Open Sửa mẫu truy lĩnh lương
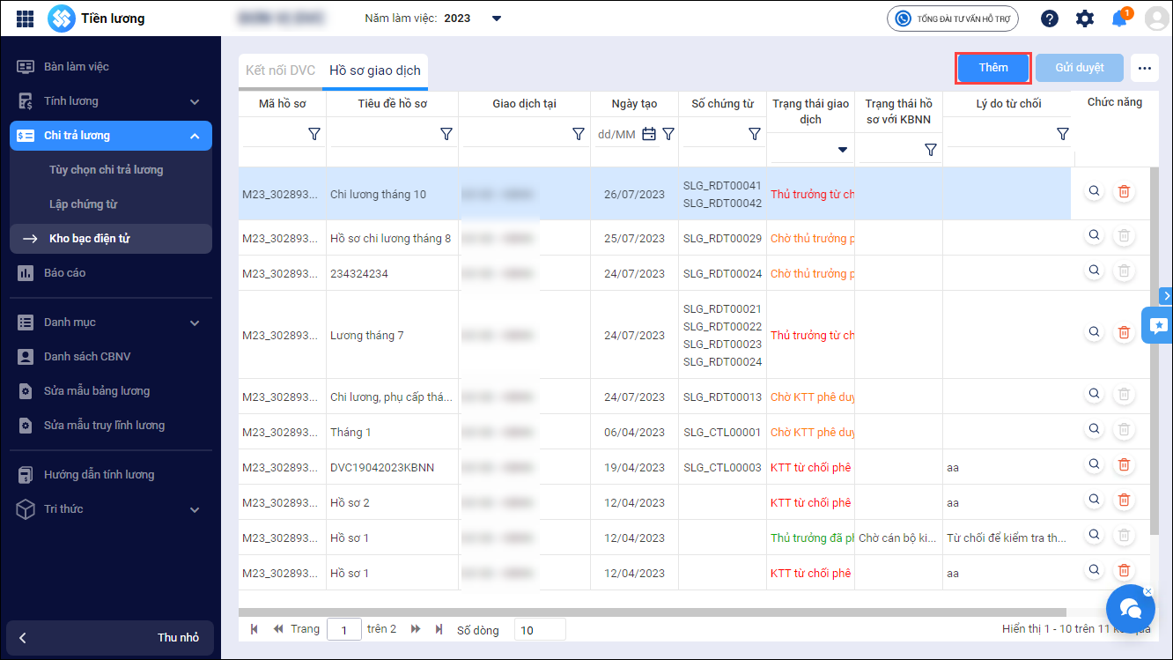The image size is (1173, 660). coord(110,426)
